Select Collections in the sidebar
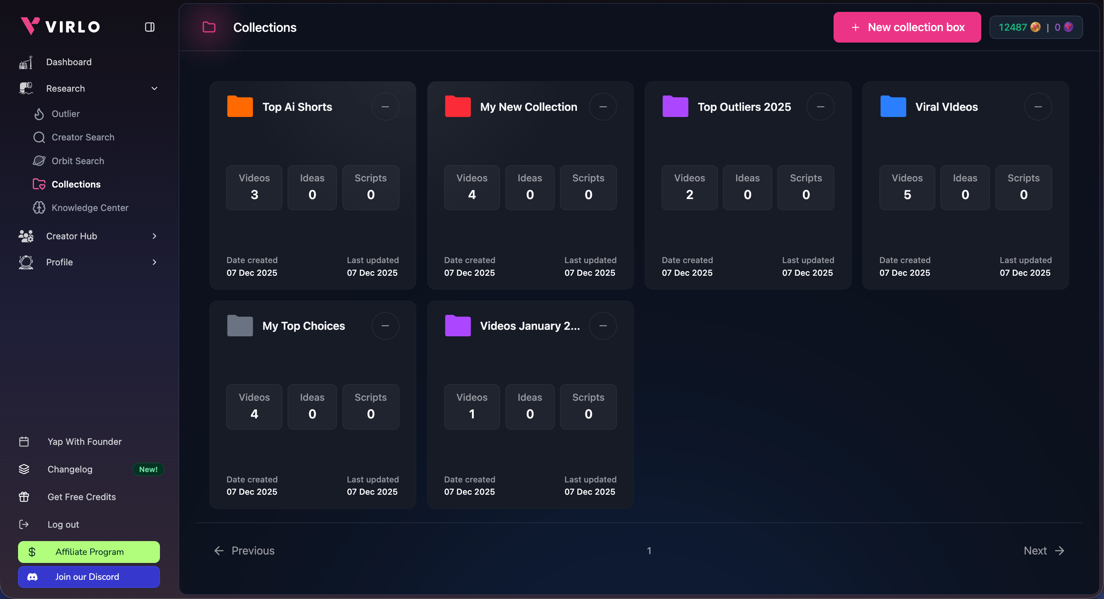 pos(76,184)
